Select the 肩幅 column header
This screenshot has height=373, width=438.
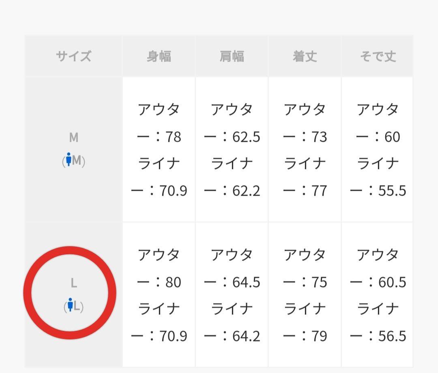(x=232, y=56)
